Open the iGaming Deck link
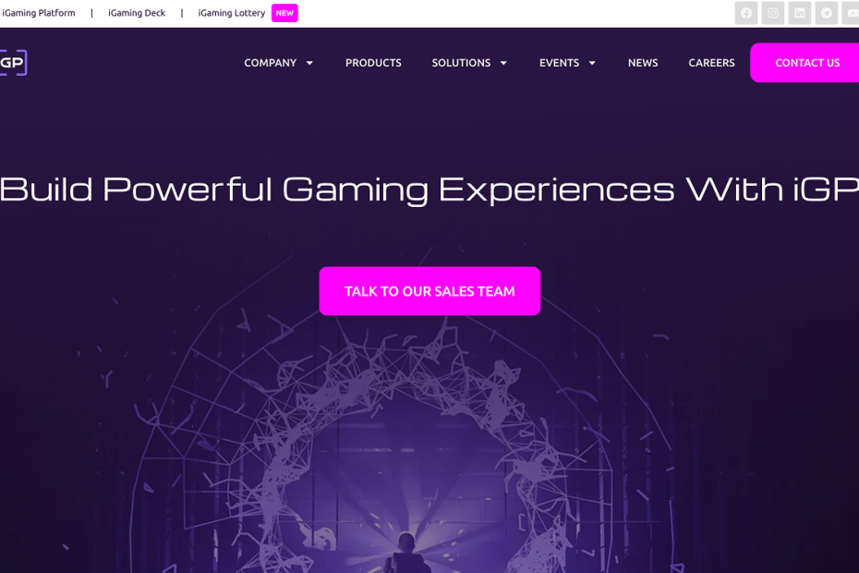859x573 pixels. (x=137, y=13)
